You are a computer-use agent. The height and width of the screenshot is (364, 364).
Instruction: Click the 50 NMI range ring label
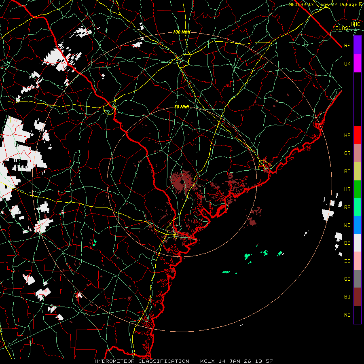182,107
